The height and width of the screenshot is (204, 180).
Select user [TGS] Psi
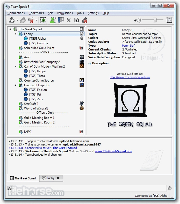pos(35,94)
